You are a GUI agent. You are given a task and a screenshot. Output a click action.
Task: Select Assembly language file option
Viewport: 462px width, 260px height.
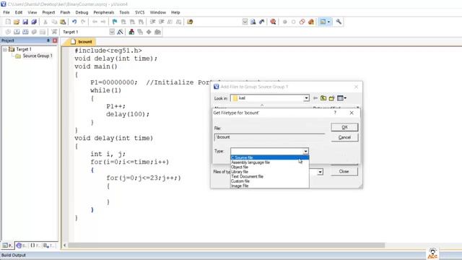pos(269,162)
